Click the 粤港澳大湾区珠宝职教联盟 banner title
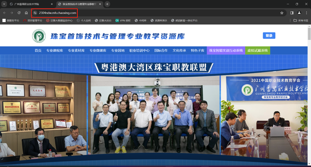The height and width of the screenshot is (167, 311). (154, 67)
